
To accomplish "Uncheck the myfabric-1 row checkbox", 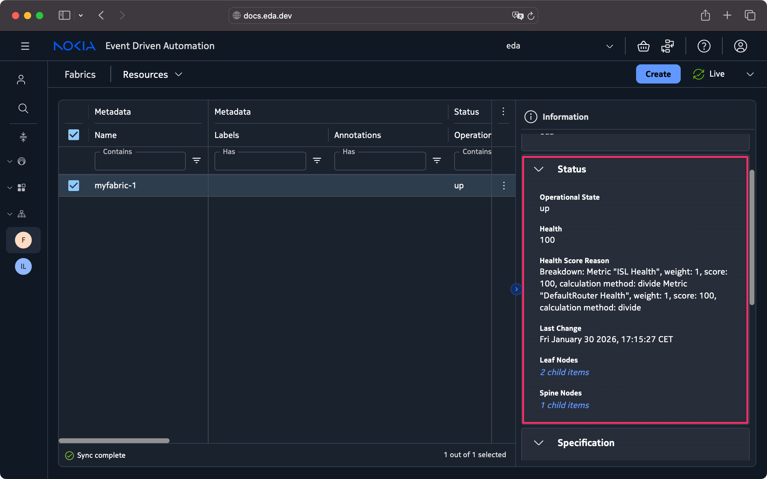I will 73,186.
